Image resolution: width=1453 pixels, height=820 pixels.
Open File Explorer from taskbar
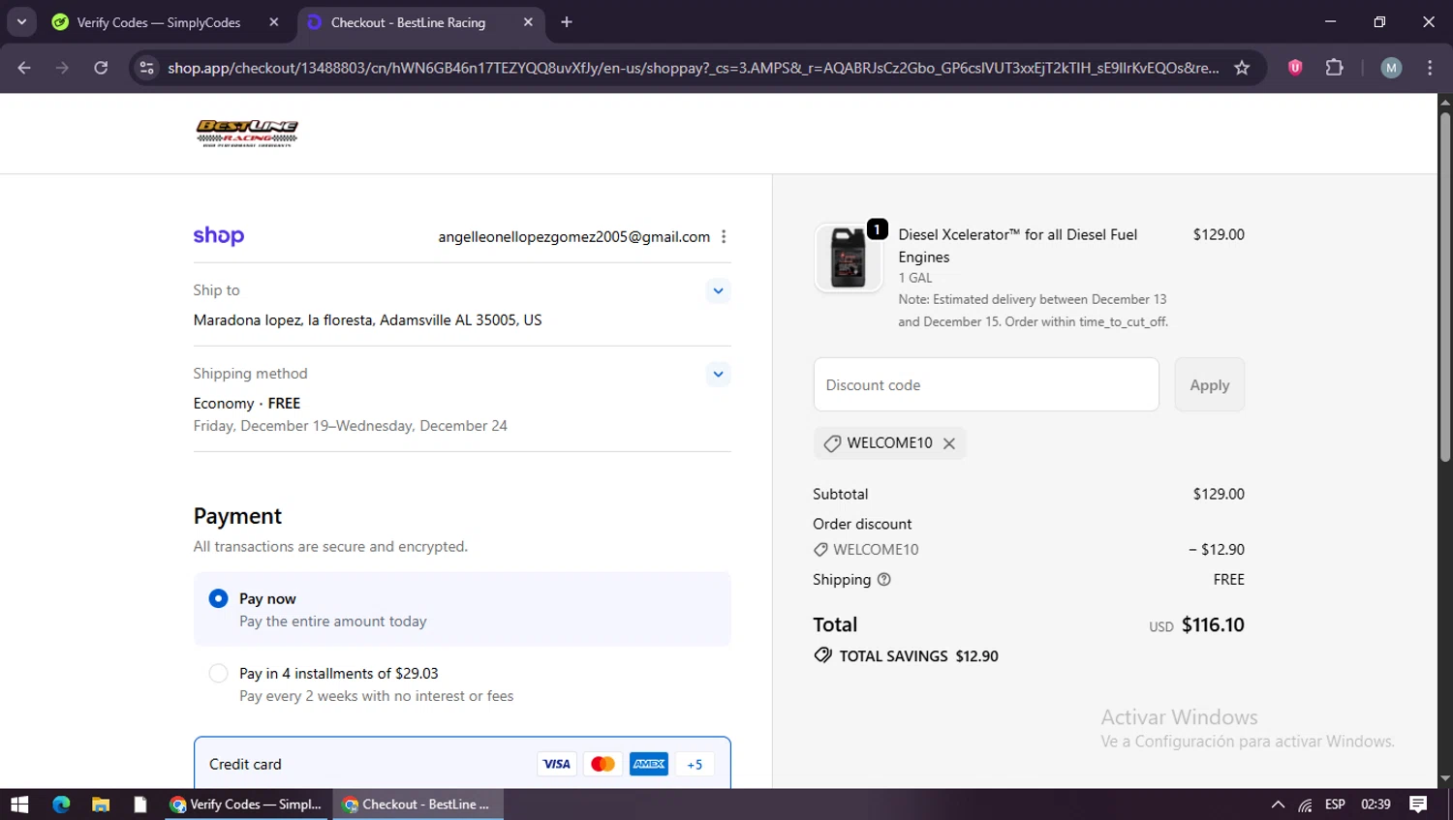(101, 805)
